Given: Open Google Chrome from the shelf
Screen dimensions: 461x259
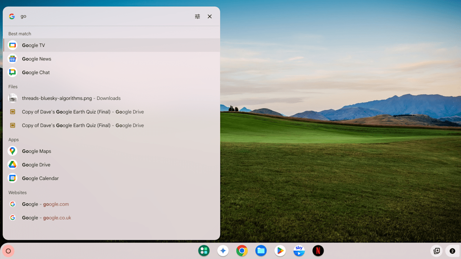Looking at the screenshot, I should [242, 251].
